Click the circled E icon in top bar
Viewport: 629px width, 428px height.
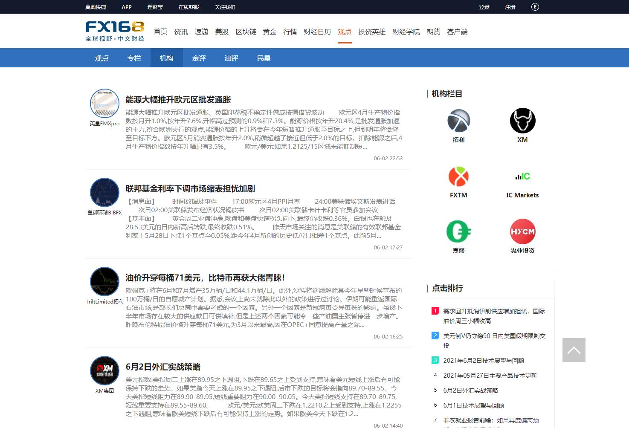coord(535,7)
